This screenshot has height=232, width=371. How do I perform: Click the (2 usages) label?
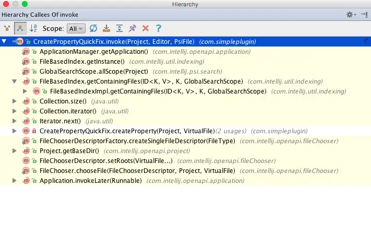click(231, 131)
